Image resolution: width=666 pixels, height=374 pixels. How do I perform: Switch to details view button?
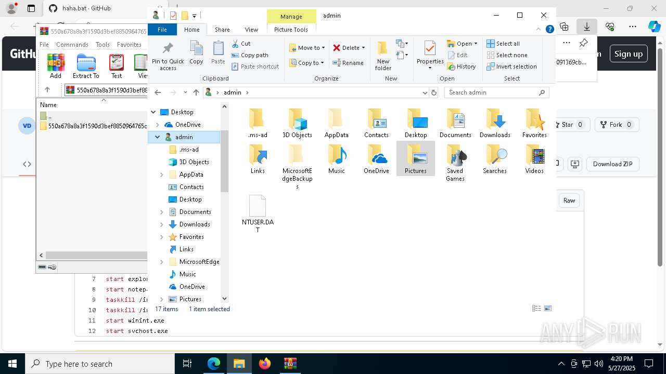(536, 309)
